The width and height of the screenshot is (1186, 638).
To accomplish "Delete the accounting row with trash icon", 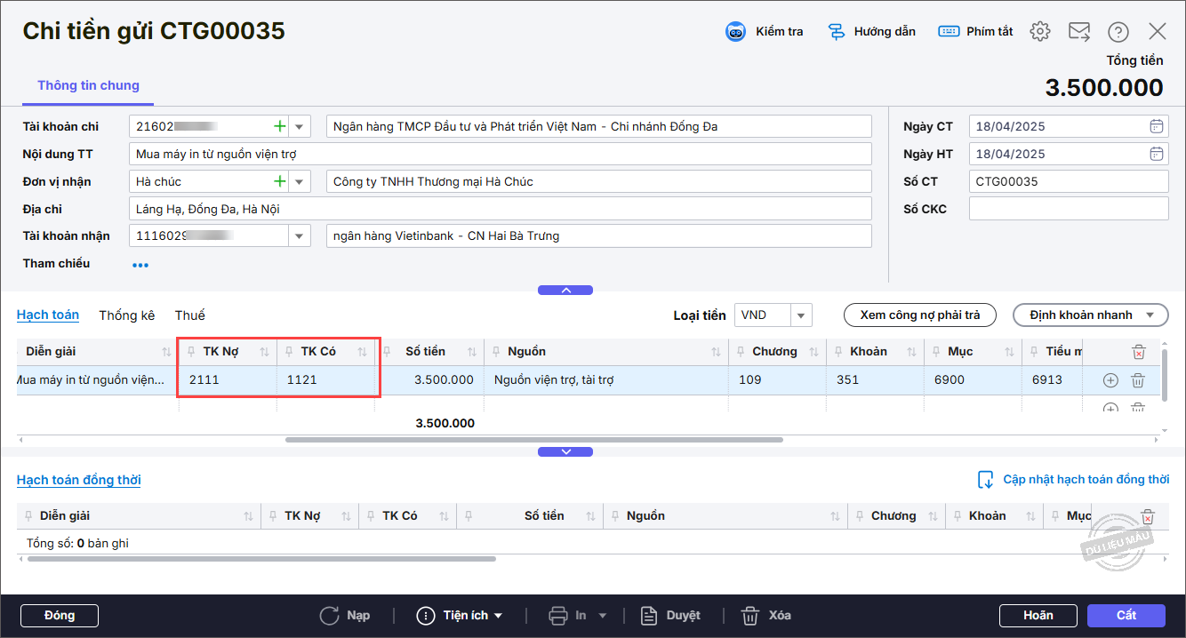I will point(1137,380).
